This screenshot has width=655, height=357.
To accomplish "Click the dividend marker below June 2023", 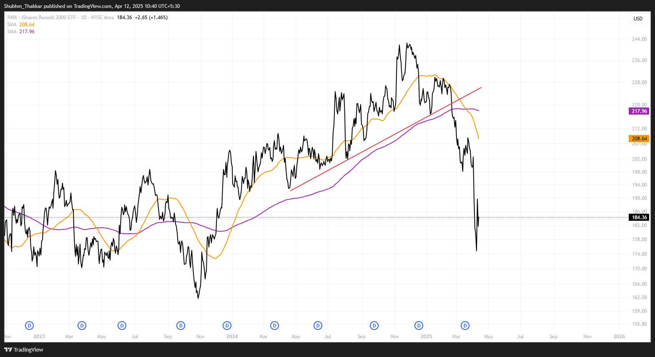I will pos(122,325).
